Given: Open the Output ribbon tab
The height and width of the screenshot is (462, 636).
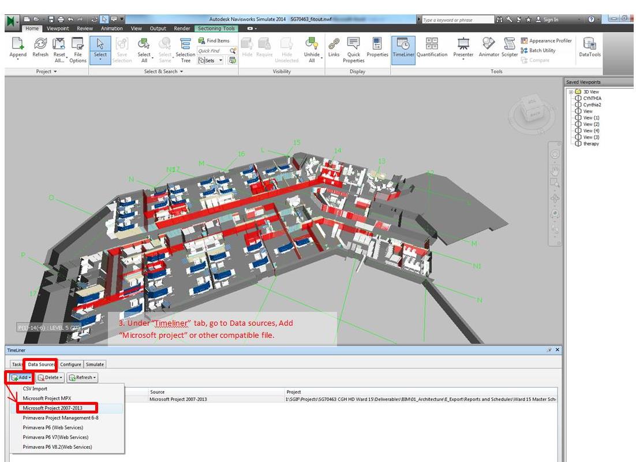Looking at the screenshot, I should (x=158, y=28).
